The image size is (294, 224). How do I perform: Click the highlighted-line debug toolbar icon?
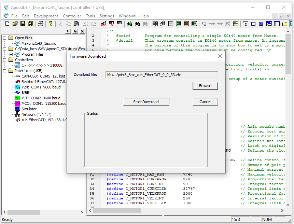tap(236, 24)
